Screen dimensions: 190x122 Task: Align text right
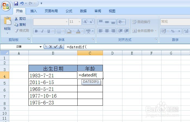click(113, 31)
